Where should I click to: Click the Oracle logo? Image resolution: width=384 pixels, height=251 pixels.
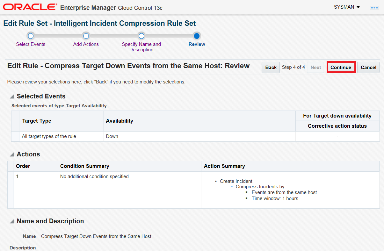point(30,7)
